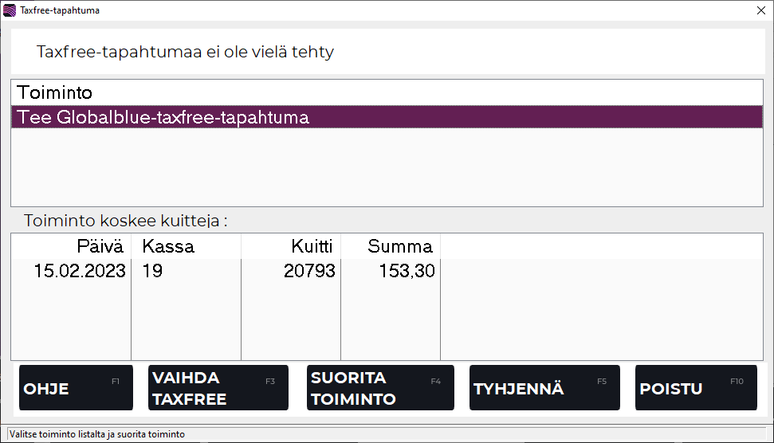Screen dimensions: 774x443
Task: Close the Taxfree-tapahtuma window
Action: 760,10
